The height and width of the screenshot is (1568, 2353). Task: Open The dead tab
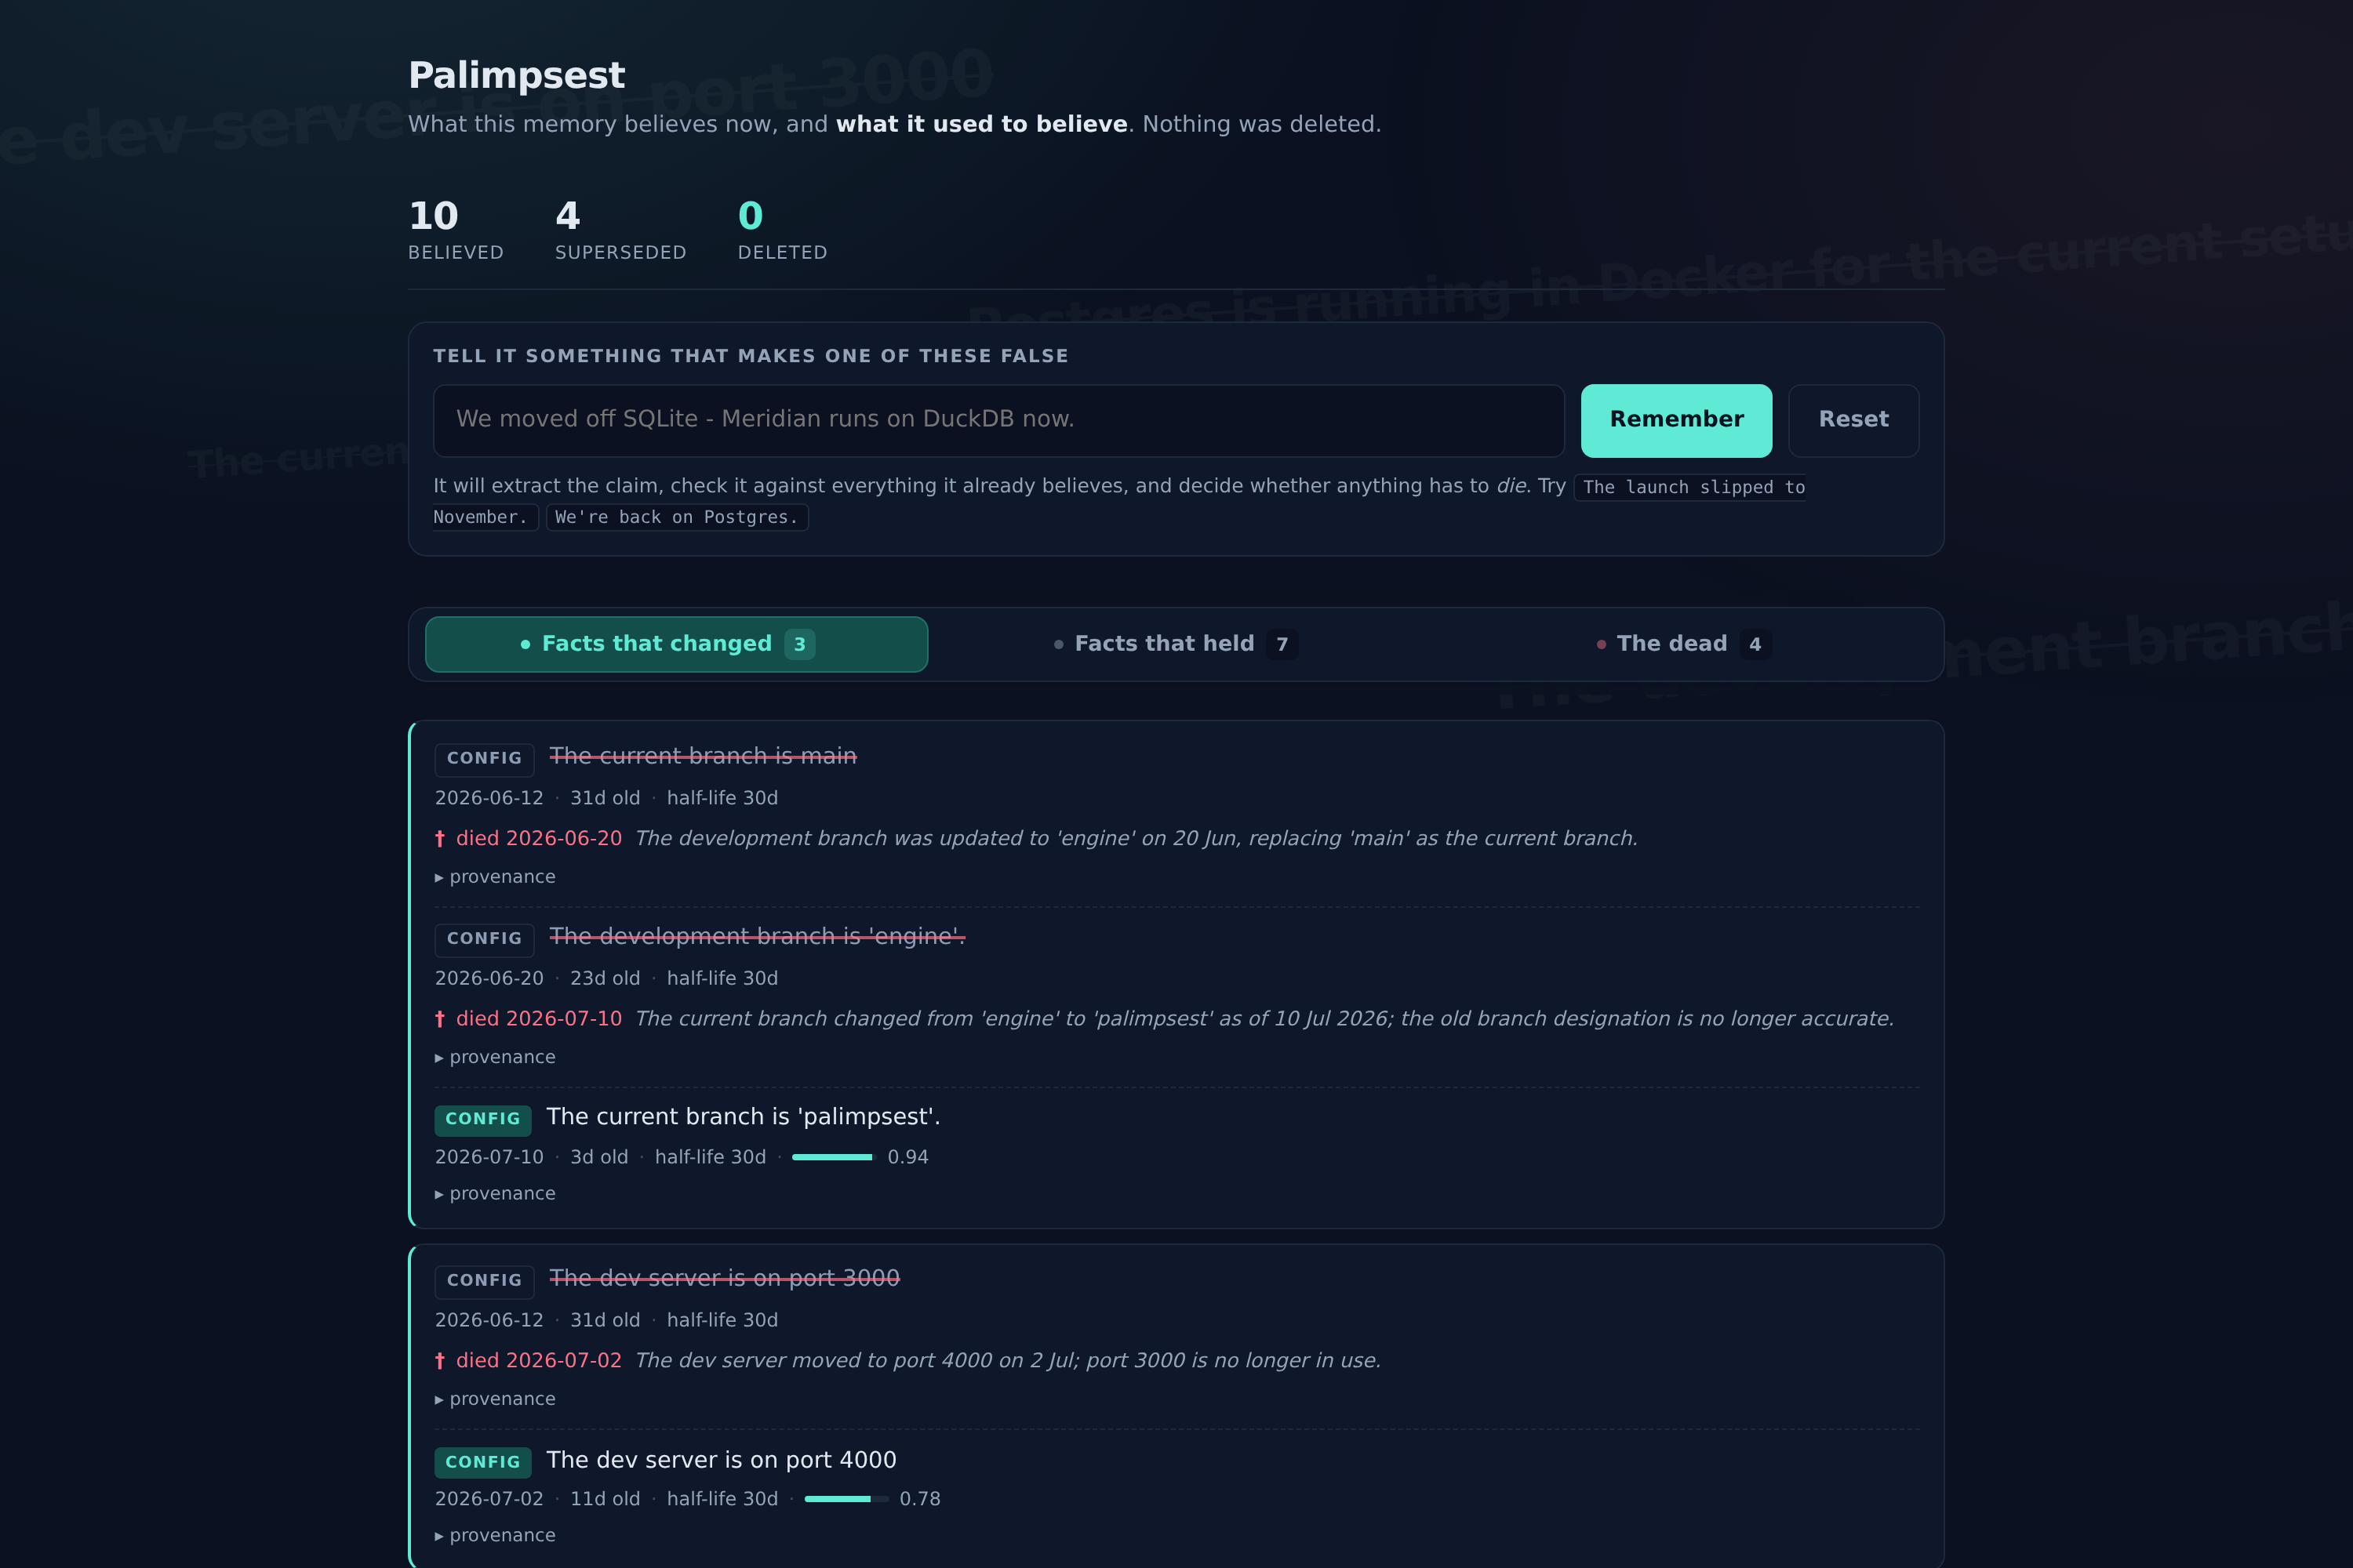(1684, 644)
